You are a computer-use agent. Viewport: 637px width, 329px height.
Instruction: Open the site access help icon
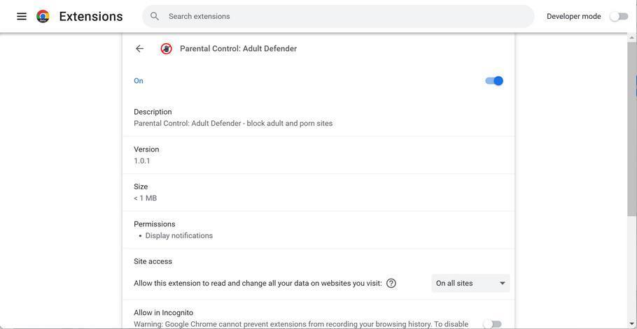(x=391, y=284)
